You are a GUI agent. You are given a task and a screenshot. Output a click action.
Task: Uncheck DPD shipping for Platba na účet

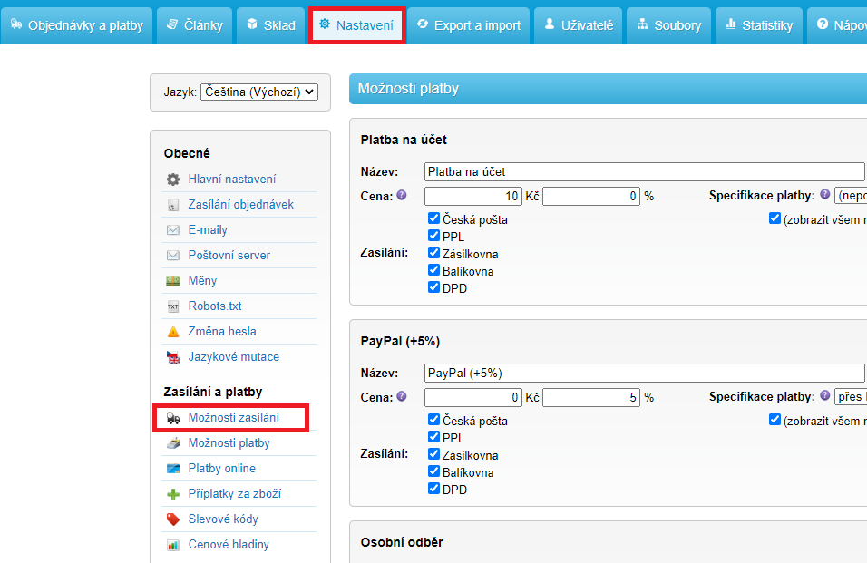[434, 288]
